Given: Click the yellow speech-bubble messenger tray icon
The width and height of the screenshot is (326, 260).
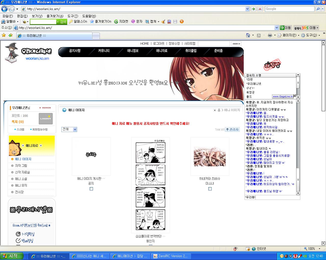Looking at the screenshot, I should tap(282, 256).
